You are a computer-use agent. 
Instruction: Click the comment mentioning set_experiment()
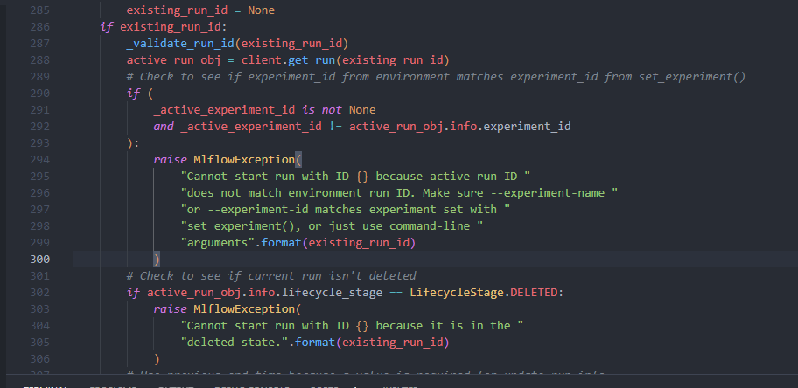coord(436,77)
